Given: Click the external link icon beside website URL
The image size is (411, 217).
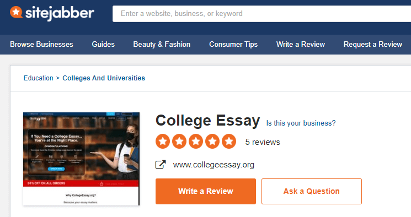Looking at the screenshot, I should [161, 165].
